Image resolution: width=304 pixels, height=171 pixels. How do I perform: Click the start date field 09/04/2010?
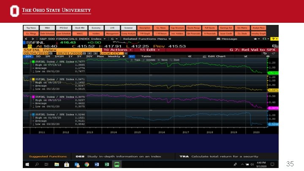click(36, 53)
